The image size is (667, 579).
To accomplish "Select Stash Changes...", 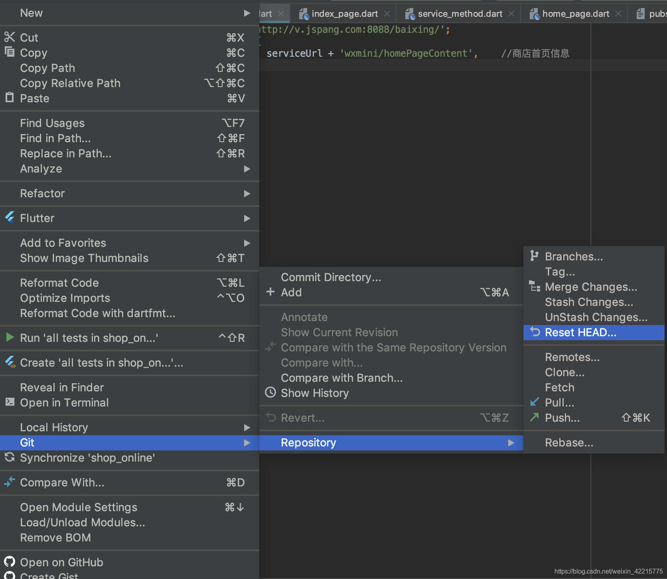I will point(594,302).
